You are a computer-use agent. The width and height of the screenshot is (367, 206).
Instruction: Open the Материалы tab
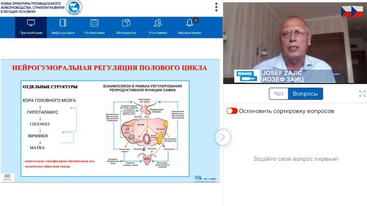tap(126, 27)
